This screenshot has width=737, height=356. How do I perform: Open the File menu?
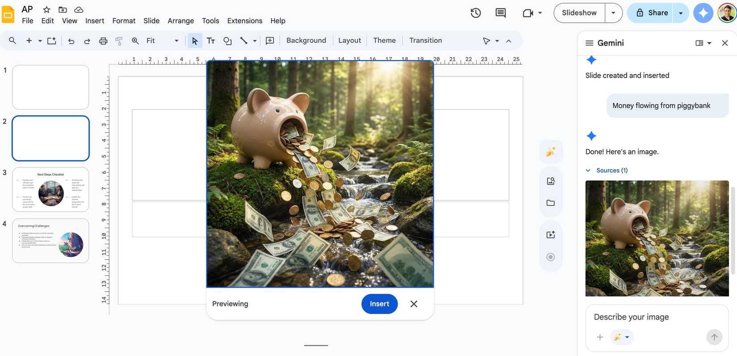coord(28,21)
